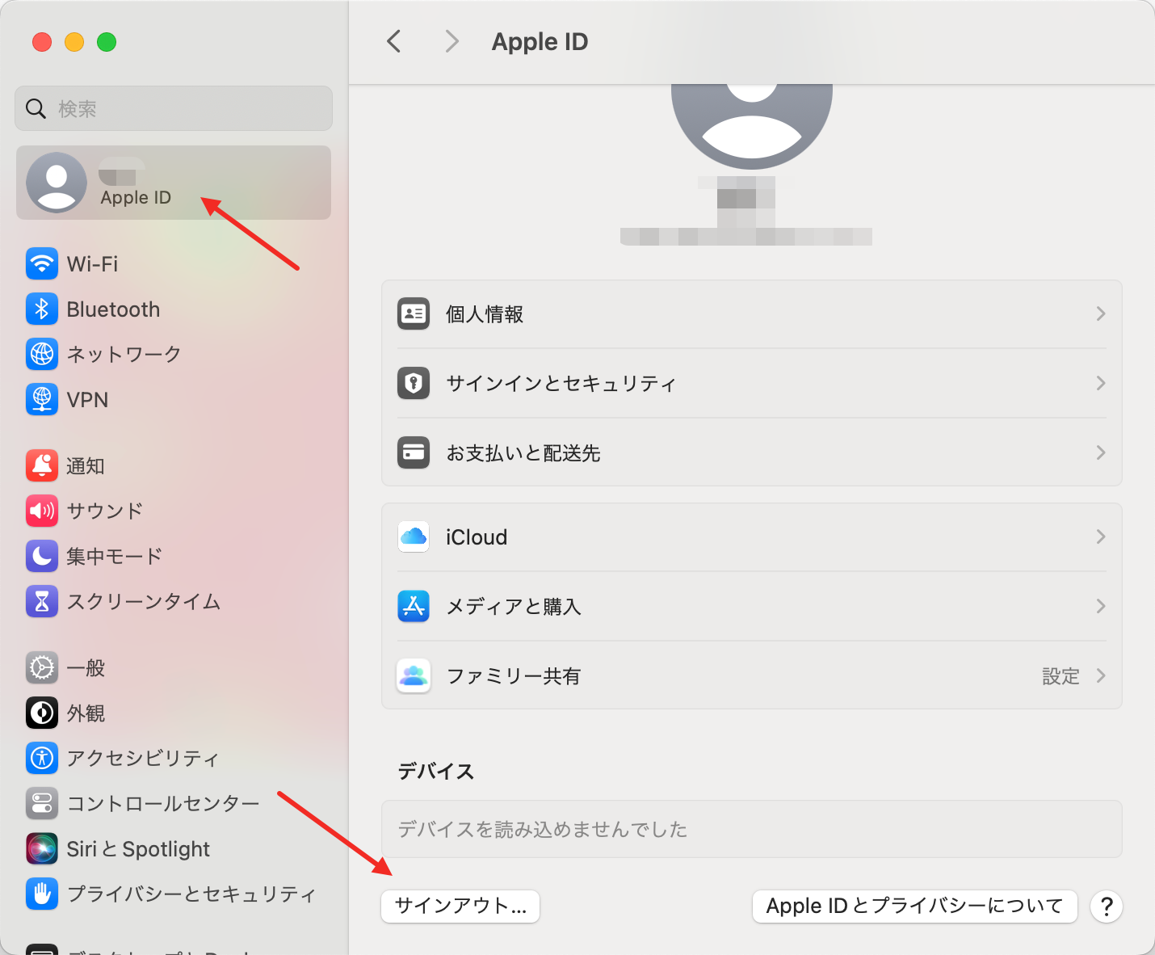Click the question mark help button

[1107, 907]
